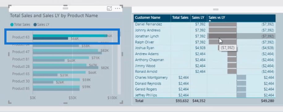Click the Total Sales legend marker
Screen dimensions: 283x112
pos(12,25)
